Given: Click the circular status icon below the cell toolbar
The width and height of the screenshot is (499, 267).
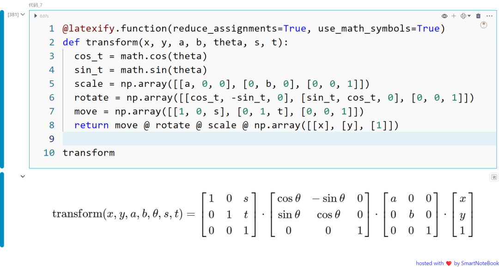Looking at the screenshot, I should [484, 24].
